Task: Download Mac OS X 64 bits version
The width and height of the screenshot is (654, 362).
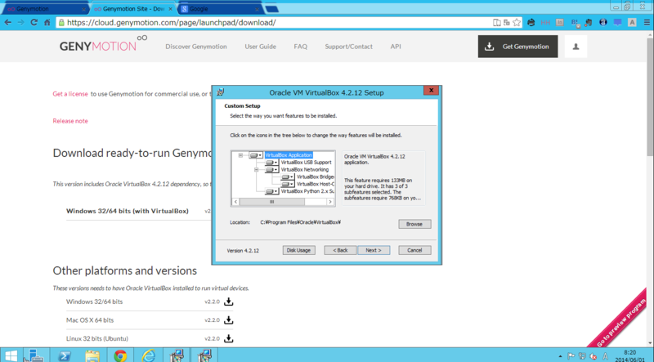Action: (229, 320)
